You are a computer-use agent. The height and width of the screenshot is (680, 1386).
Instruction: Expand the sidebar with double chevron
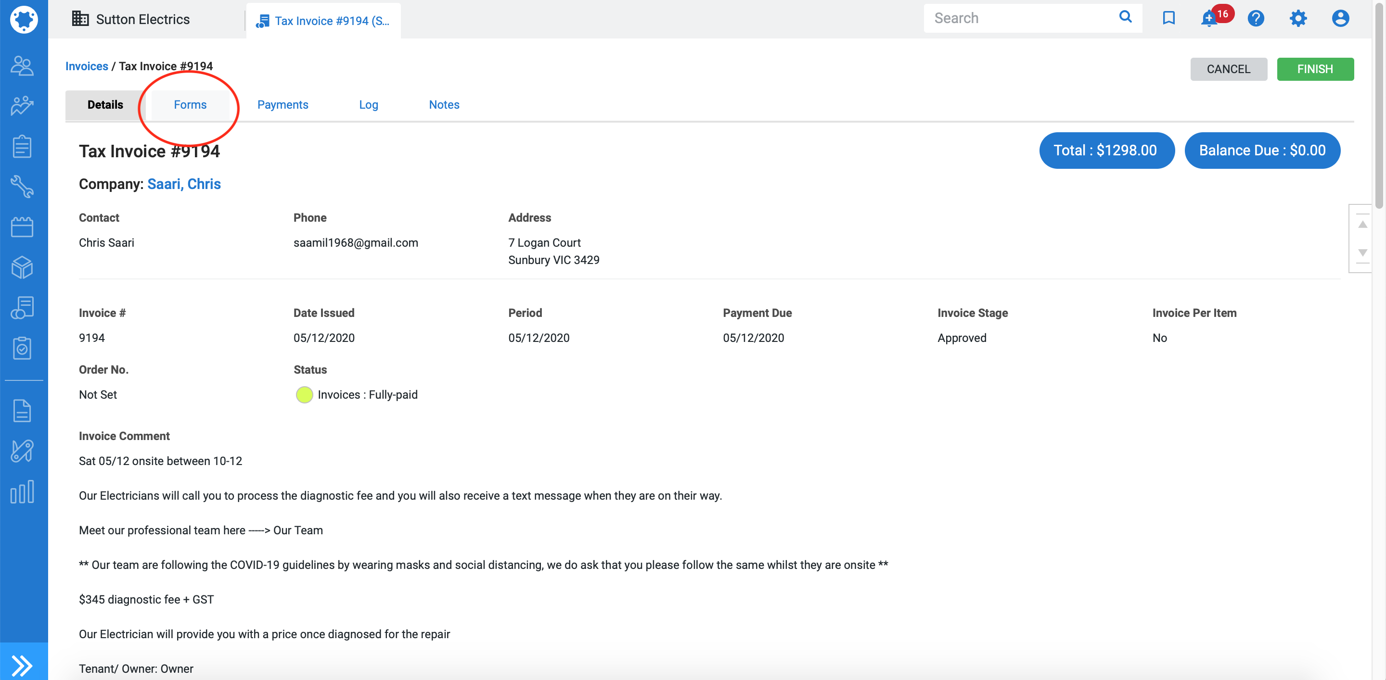click(x=22, y=665)
